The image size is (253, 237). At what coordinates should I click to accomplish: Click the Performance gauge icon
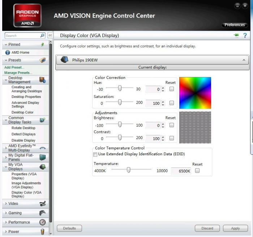42,222
